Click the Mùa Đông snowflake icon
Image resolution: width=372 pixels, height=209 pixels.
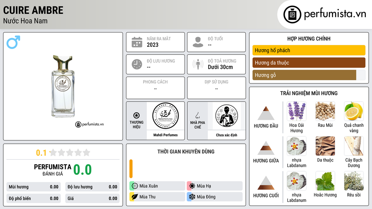(192, 197)
